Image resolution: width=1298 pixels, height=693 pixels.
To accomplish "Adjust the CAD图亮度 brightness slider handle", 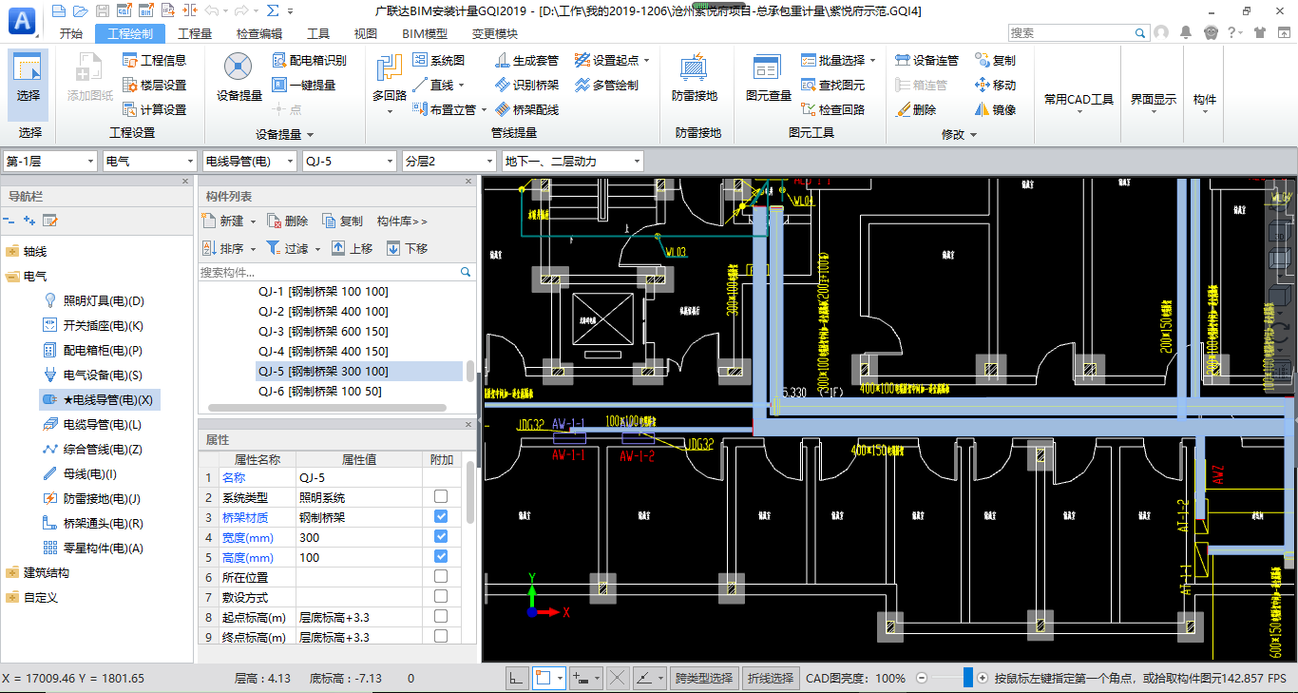I will [967, 678].
